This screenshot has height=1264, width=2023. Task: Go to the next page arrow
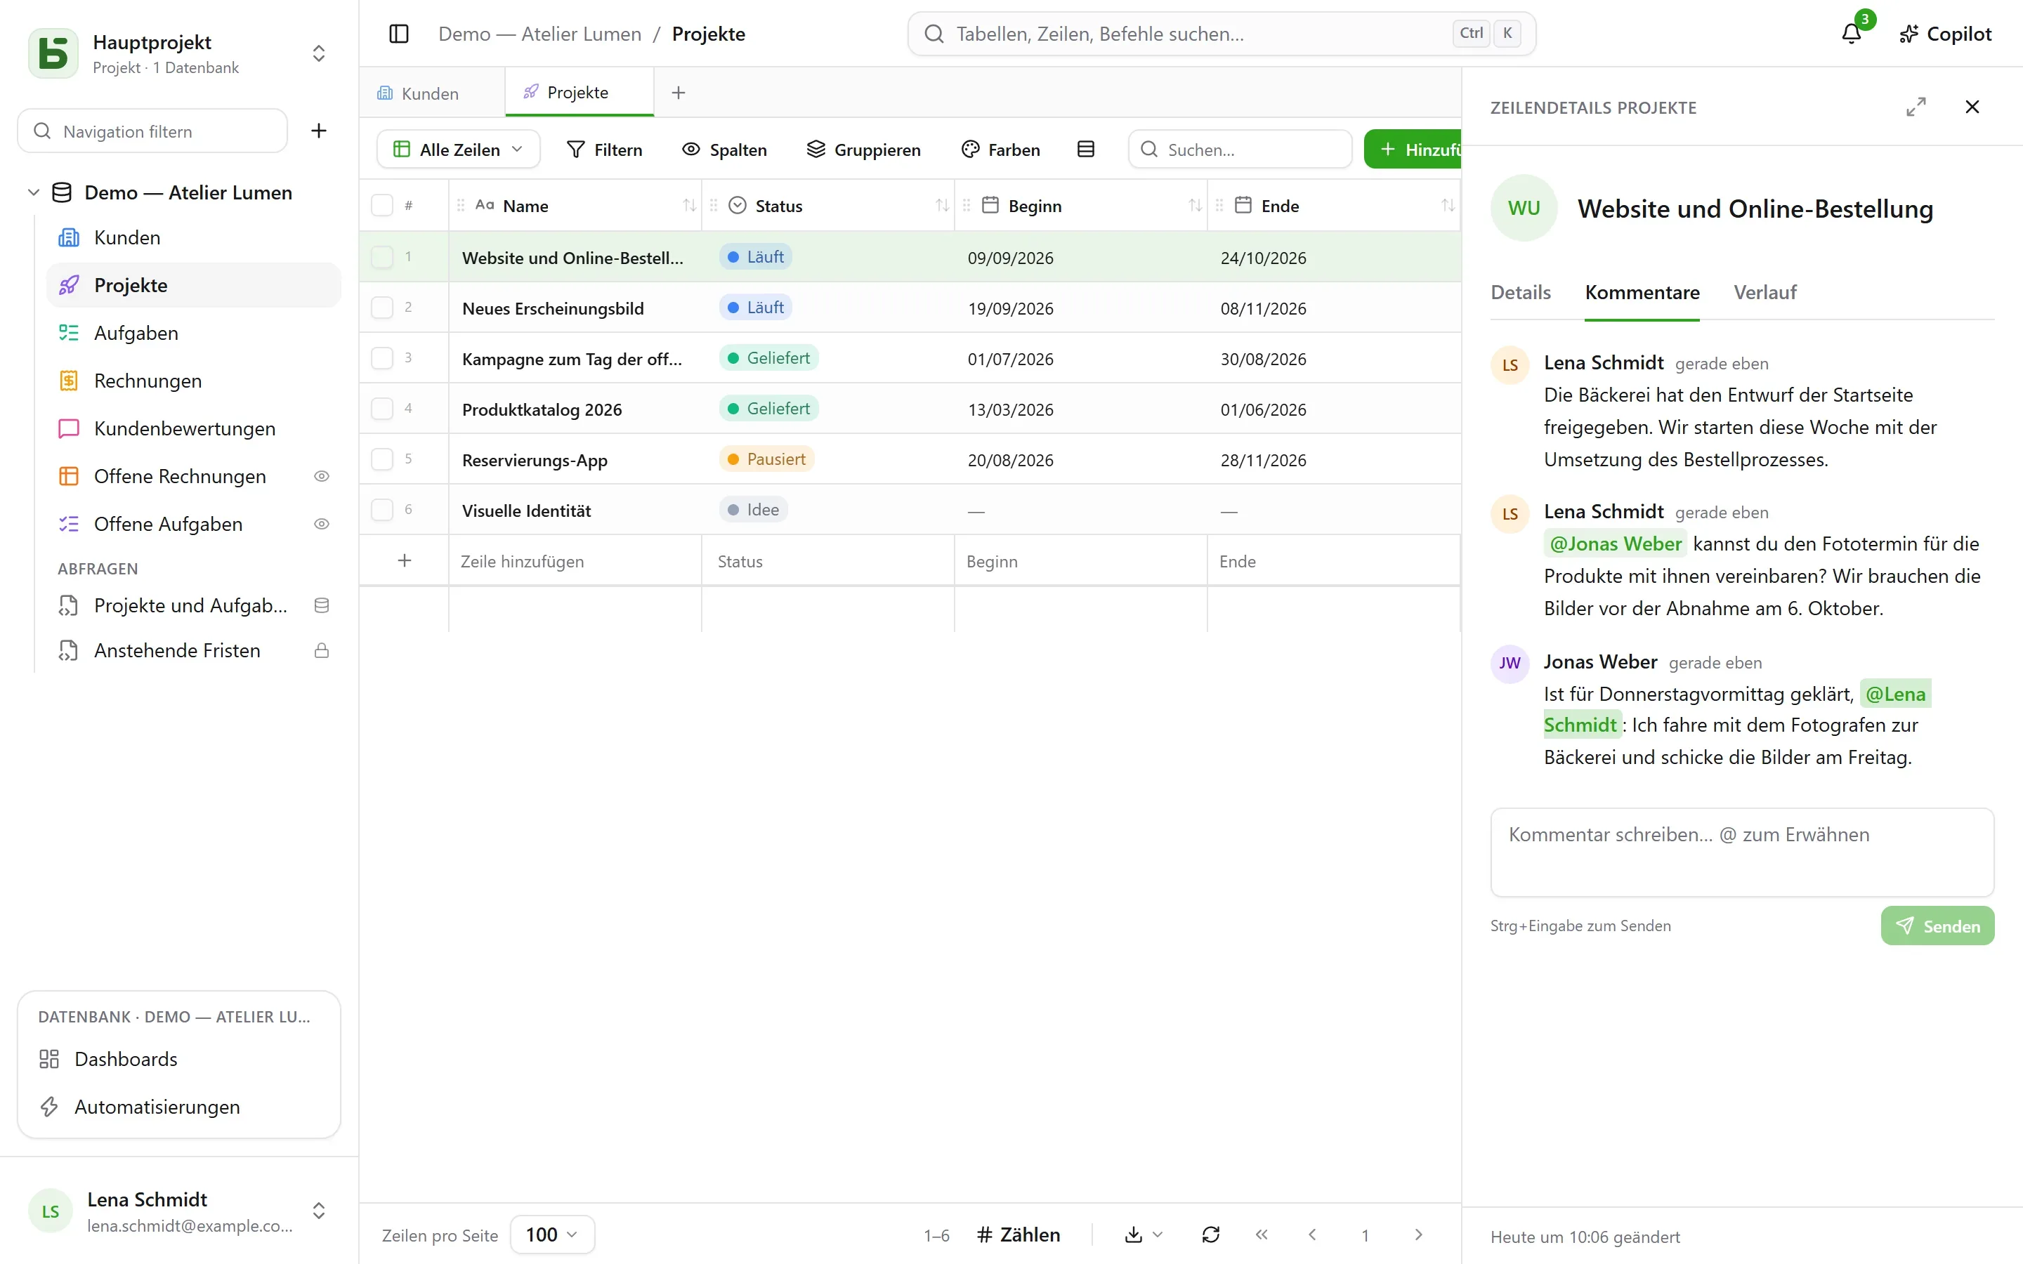(x=1419, y=1235)
